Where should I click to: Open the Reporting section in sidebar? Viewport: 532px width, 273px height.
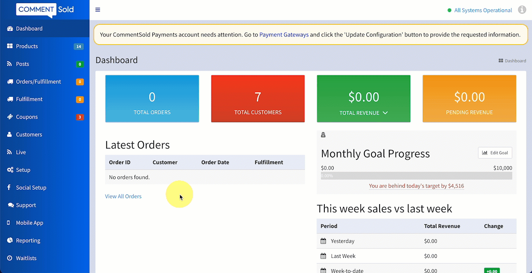click(x=28, y=241)
